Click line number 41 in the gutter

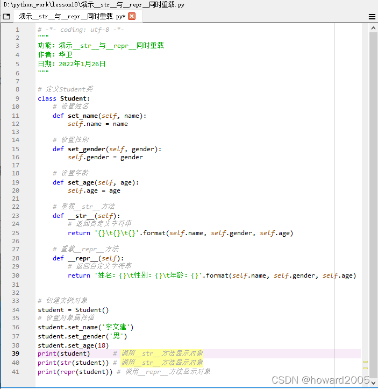pyautogui.click(x=16, y=372)
